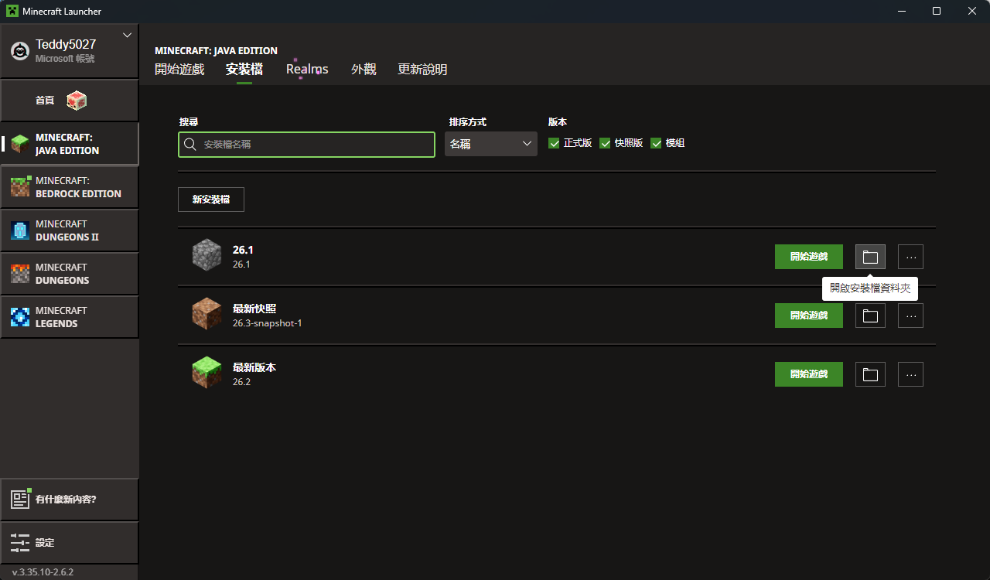Screen dimensions: 990x580
Task: Open 有什麼新內容? in the sidebar
Action: pyautogui.click(x=69, y=500)
